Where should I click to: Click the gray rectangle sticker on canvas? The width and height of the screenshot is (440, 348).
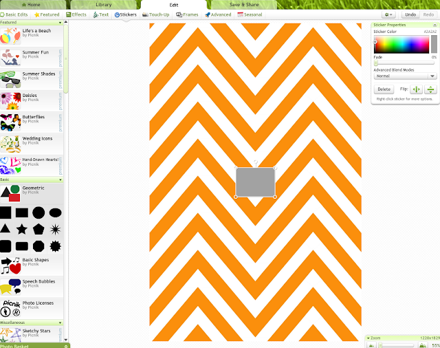coord(255,182)
